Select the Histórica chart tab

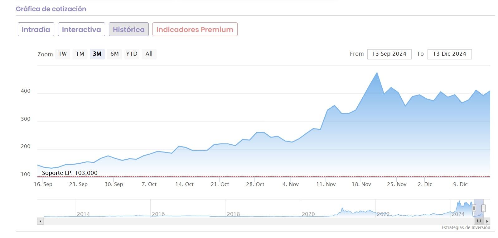click(x=129, y=29)
